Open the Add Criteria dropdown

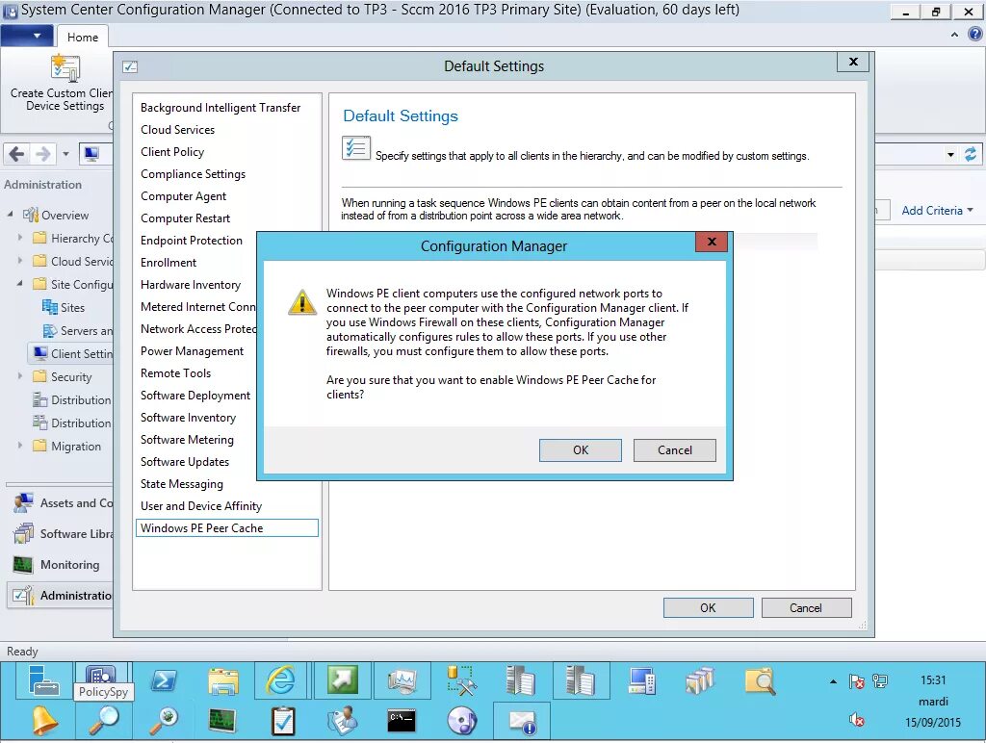tap(937, 211)
